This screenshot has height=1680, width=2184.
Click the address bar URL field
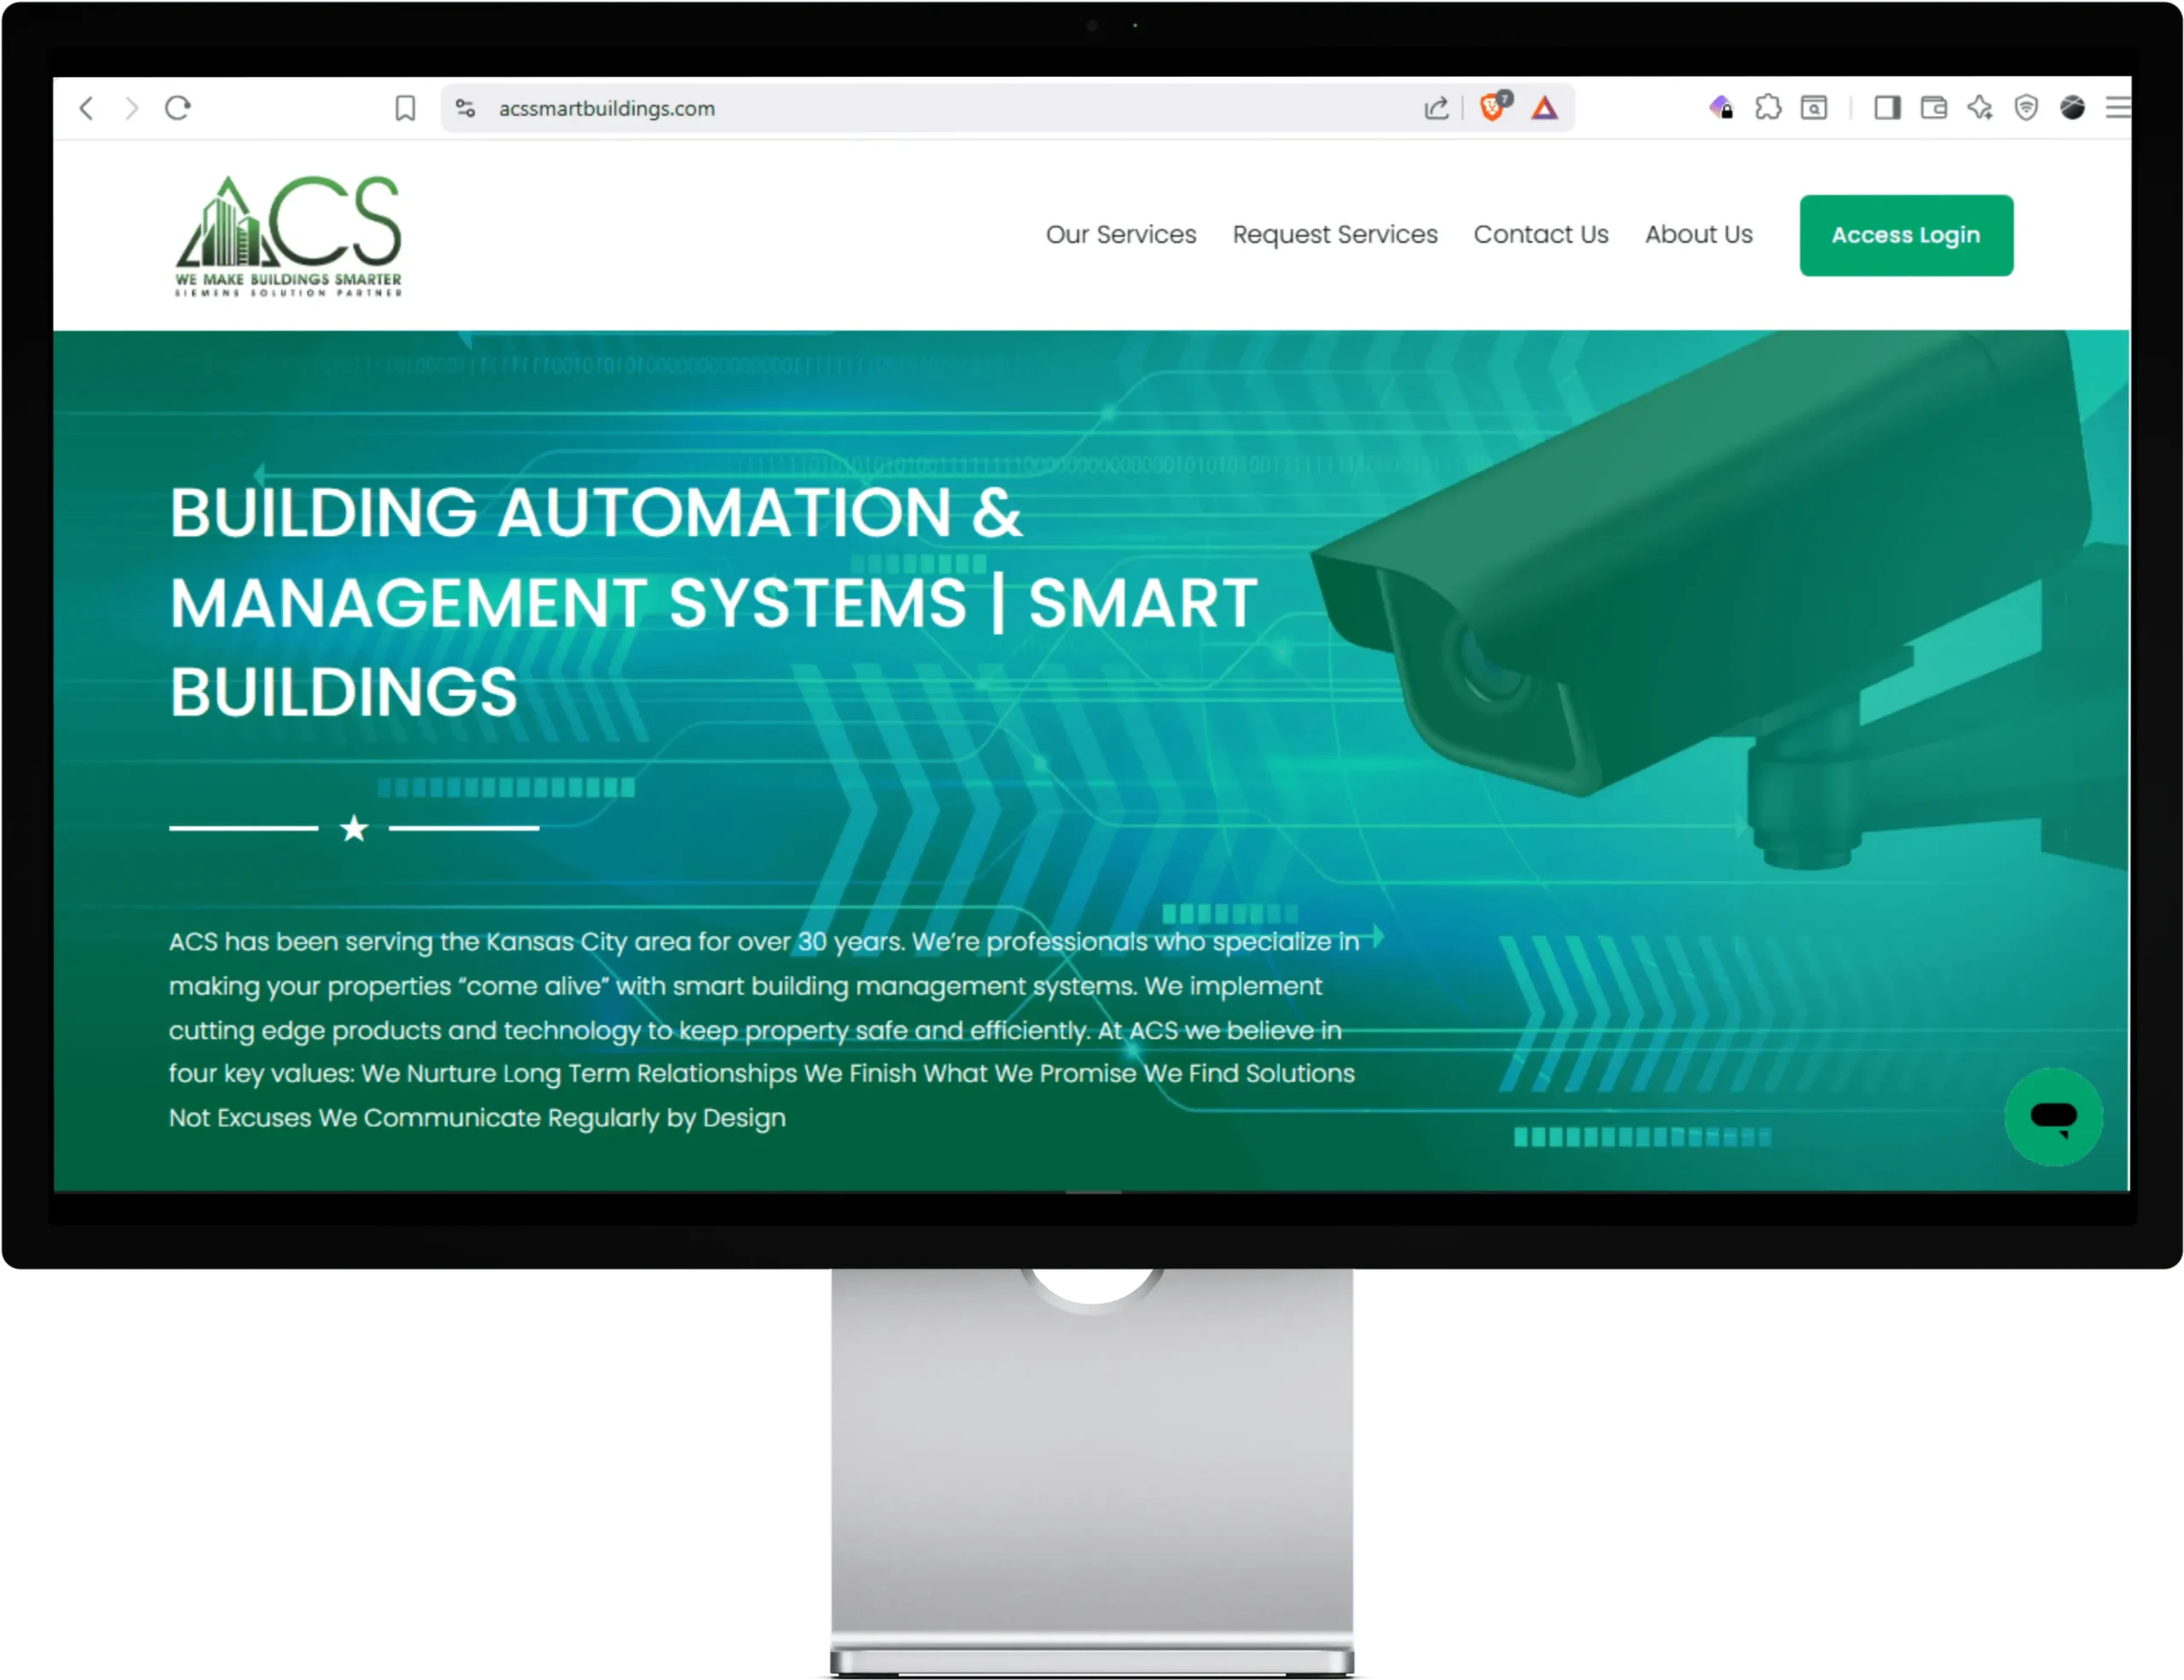point(900,108)
